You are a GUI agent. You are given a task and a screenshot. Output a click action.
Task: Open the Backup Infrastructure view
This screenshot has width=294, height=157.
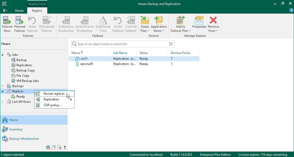(34, 139)
